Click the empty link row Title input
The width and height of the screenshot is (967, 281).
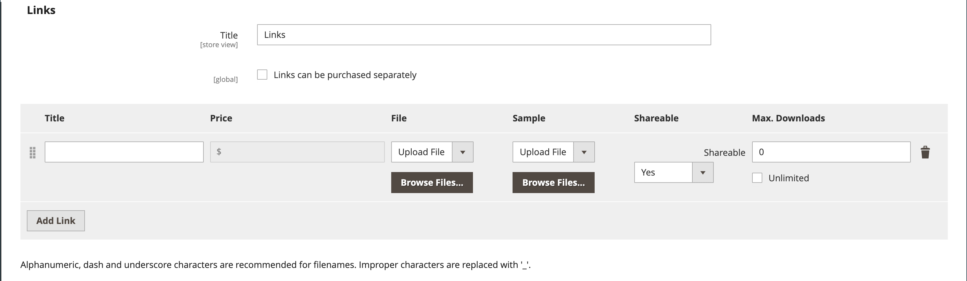[124, 152]
